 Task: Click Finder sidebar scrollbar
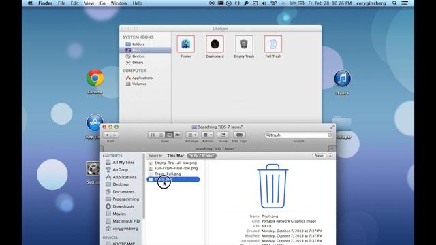tap(144, 186)
